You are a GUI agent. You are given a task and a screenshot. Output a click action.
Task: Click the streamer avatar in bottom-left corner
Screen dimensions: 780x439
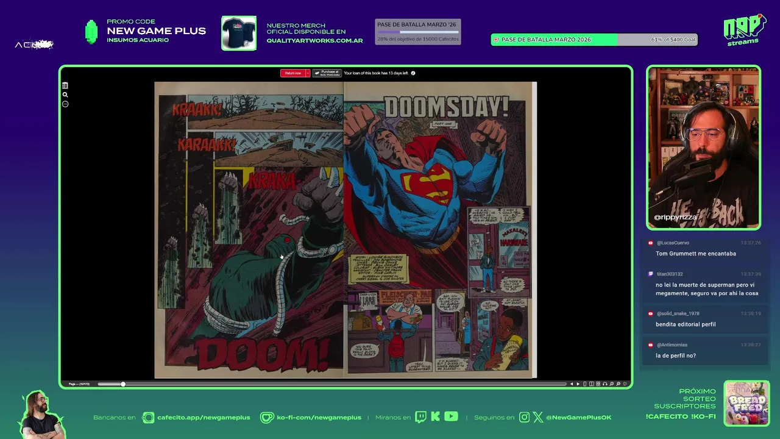(x=41, y=415)
